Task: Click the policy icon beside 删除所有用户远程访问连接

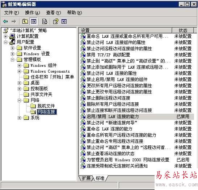Action: pyautogui.click(x=83, y=104)
